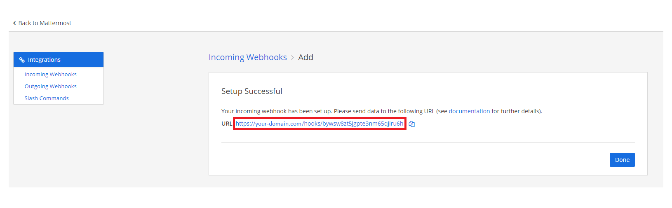Click the breadcrumb separator chevron before Add
Viewport: 672px width, 208px height.
pyautogui.click(x=292, y=58)
